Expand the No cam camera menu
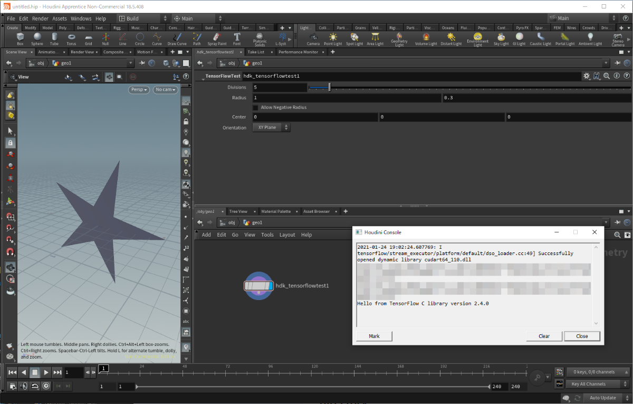 pyautogui.click(x=165, y=90)
